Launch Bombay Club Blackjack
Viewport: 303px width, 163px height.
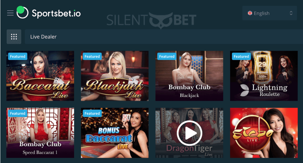[189, 76]
